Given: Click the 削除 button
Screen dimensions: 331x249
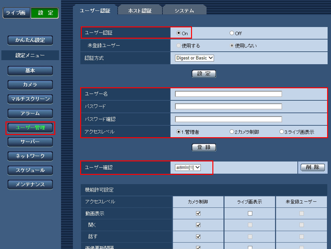Looking at the screenshot, I should [312, 167].
